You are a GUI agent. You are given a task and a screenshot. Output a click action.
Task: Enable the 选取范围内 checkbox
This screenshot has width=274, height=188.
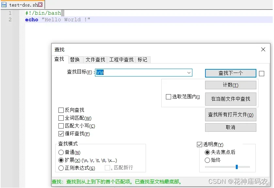click(x=168, y=97)
